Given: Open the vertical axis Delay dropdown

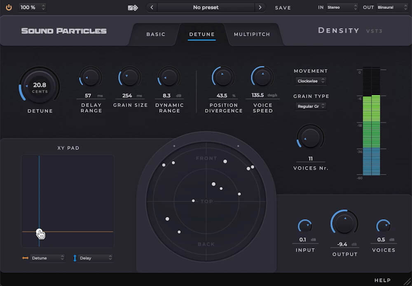Looking at the screenshot, I should 96,258.
